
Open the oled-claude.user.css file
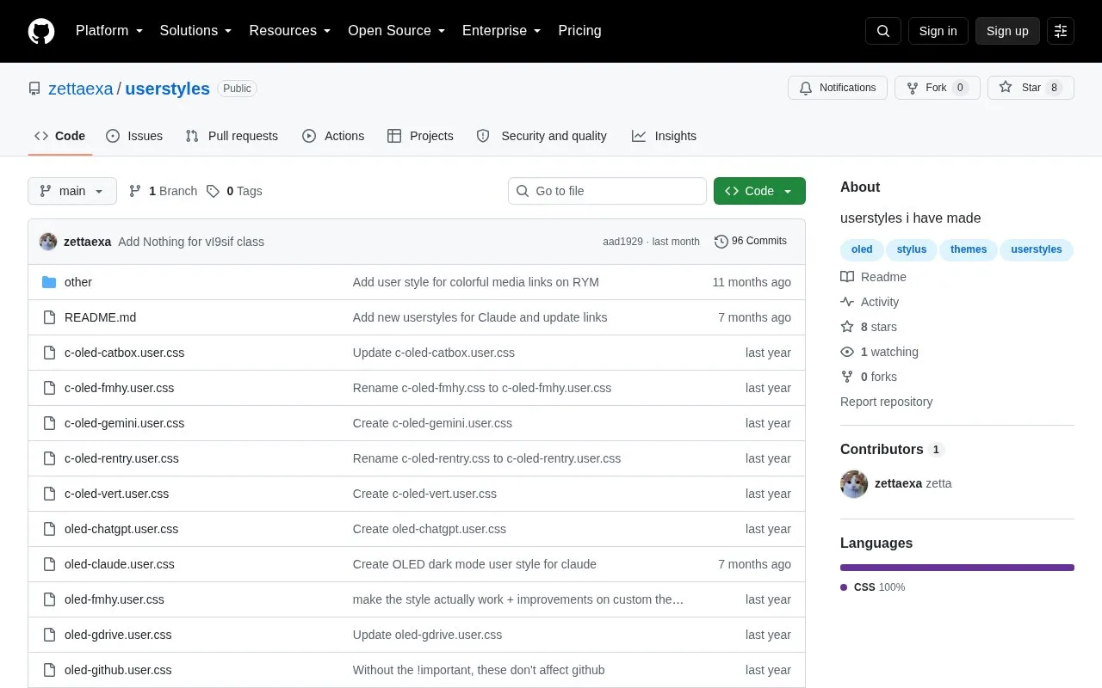(120, 564)
